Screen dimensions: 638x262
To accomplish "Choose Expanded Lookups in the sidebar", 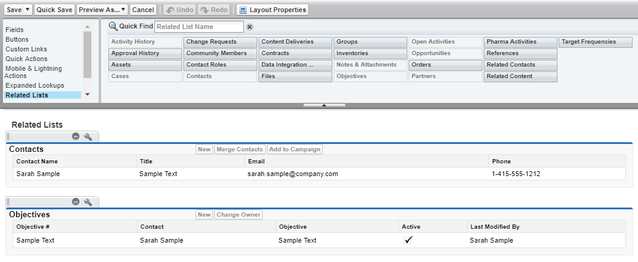I will [x=35, y=85].
